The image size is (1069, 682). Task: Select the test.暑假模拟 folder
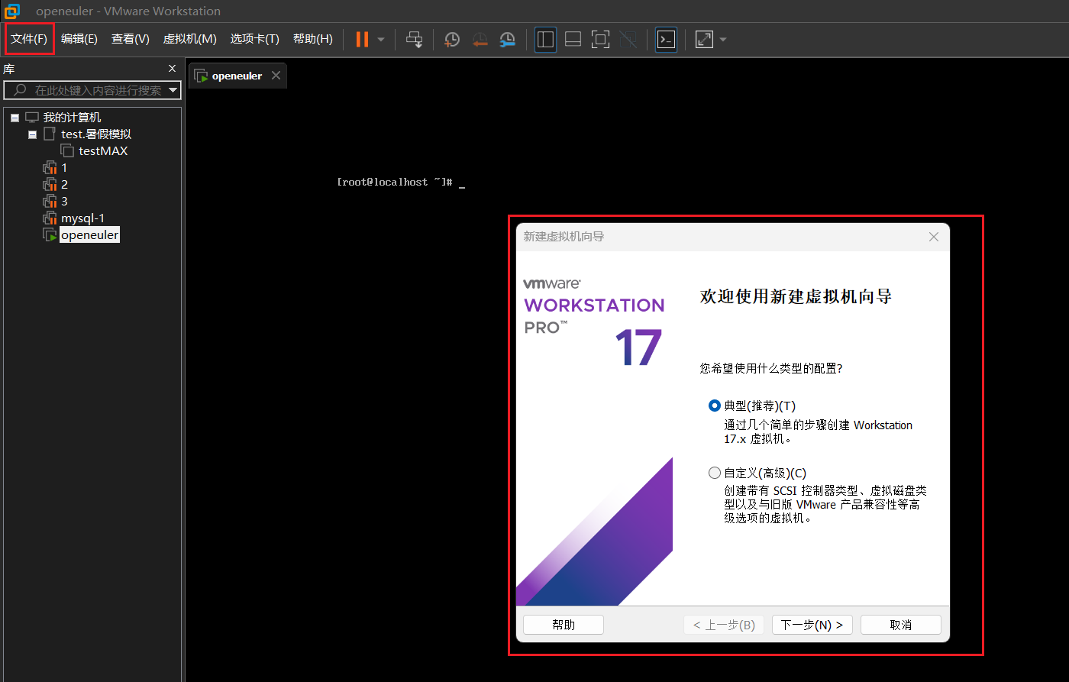pyautogui.click(x=96, y=134)
